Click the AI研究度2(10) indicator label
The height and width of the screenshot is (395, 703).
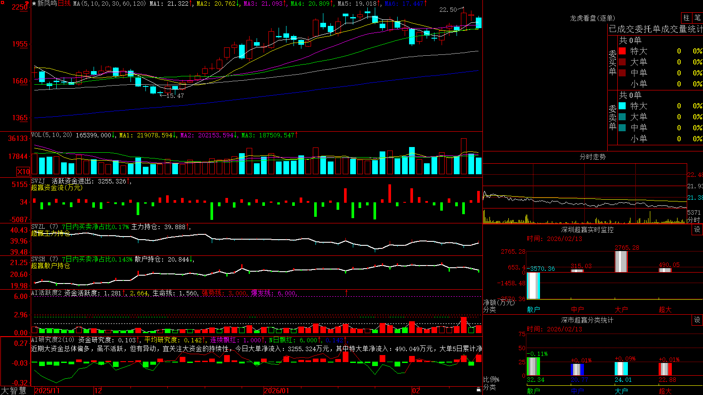coord(53,340)
